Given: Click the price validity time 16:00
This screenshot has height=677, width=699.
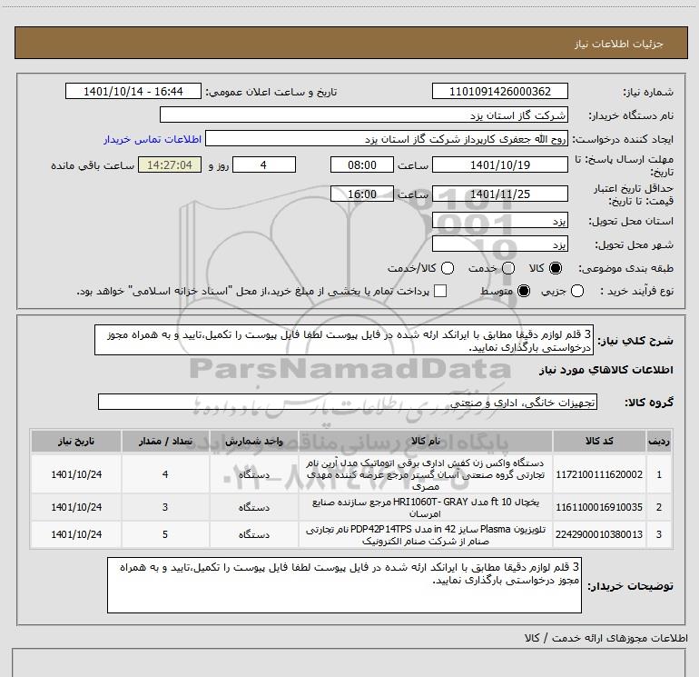Looking at the screenshot, I should click(x=362, y=194).
